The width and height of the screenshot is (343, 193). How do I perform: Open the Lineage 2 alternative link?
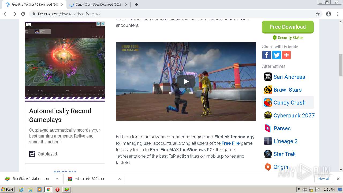(x=285, y=141)
